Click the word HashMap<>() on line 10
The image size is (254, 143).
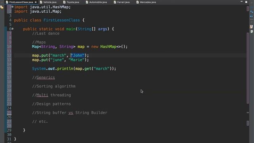tap(113, 47)
